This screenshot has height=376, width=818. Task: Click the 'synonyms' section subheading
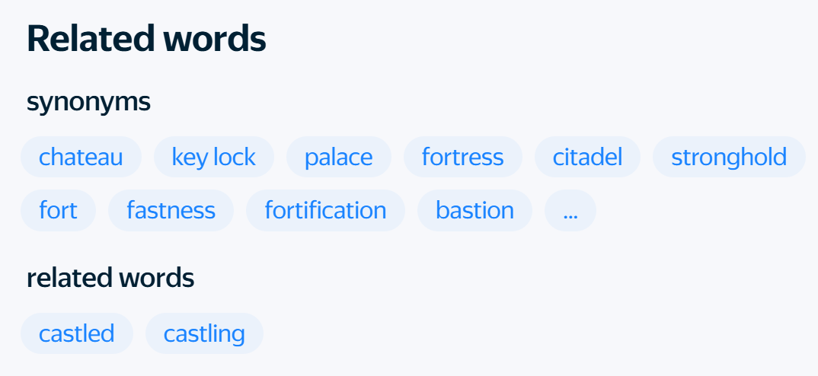tap(88, 101)
